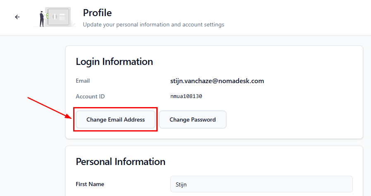The image size is (371, 196).
Task: Click the back arrow icon
Action: pos(17,17)
